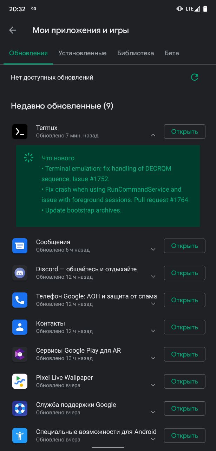The image size is (216, 451).
Task: Tap the back arrow icon
Action: pos(13,30)
